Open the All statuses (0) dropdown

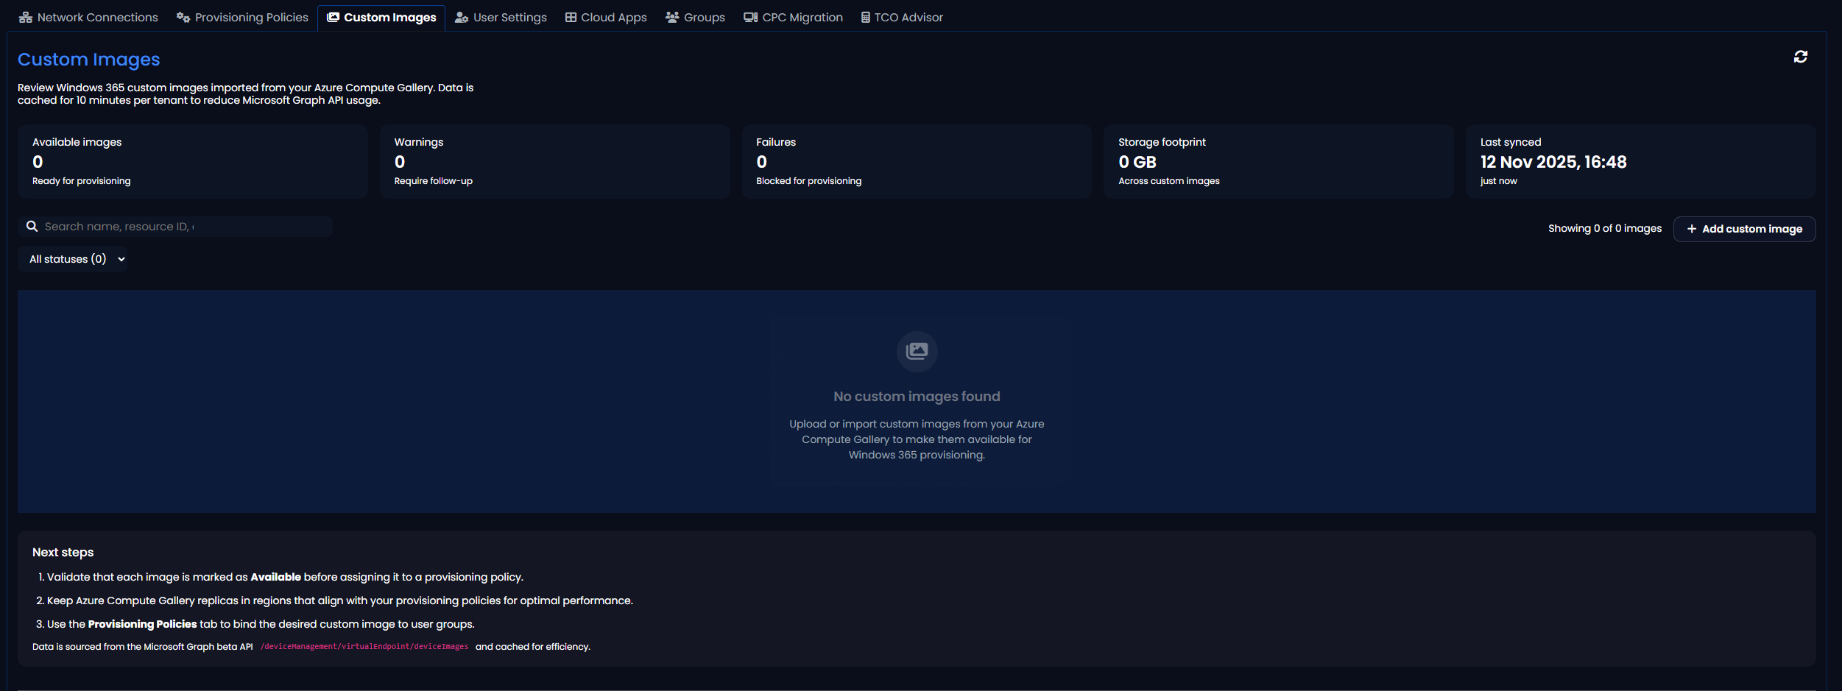point(72,259)
